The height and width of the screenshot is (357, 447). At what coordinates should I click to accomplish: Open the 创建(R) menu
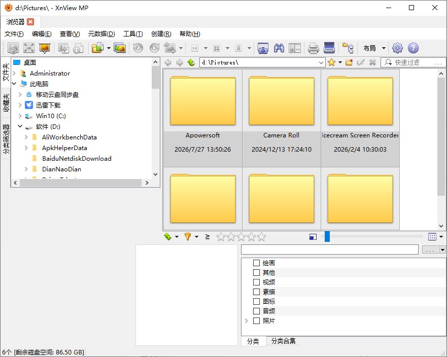tap(161, 33)
